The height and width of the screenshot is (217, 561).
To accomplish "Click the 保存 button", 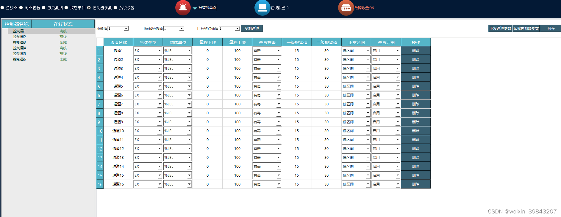I will click(x=551, y=28).
